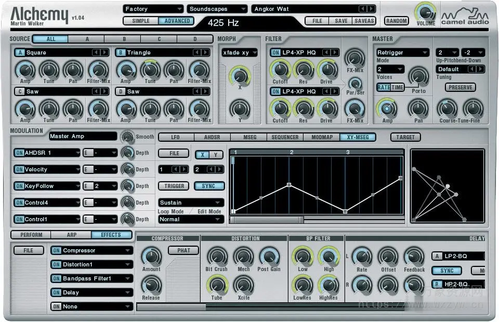Click the RANDOM button

click(x=396, y=21)
